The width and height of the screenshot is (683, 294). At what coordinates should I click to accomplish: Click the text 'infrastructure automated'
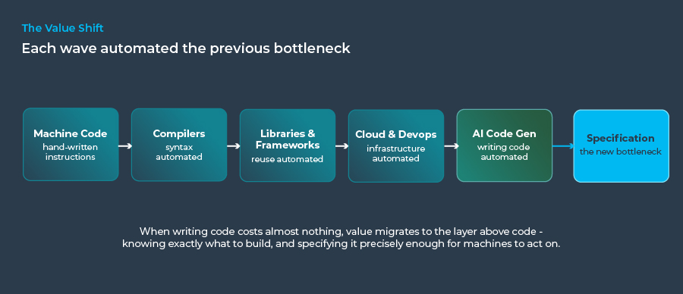[x=396, y=154]
